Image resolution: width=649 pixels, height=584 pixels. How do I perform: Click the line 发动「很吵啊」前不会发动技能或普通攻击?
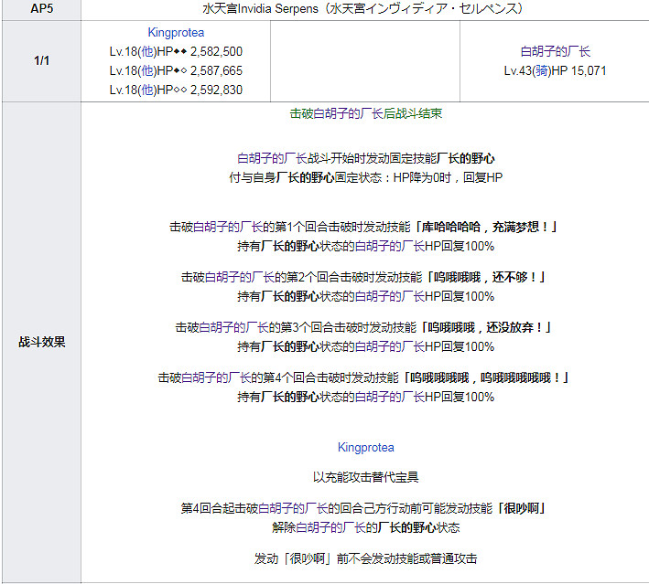tap(366, 558)
